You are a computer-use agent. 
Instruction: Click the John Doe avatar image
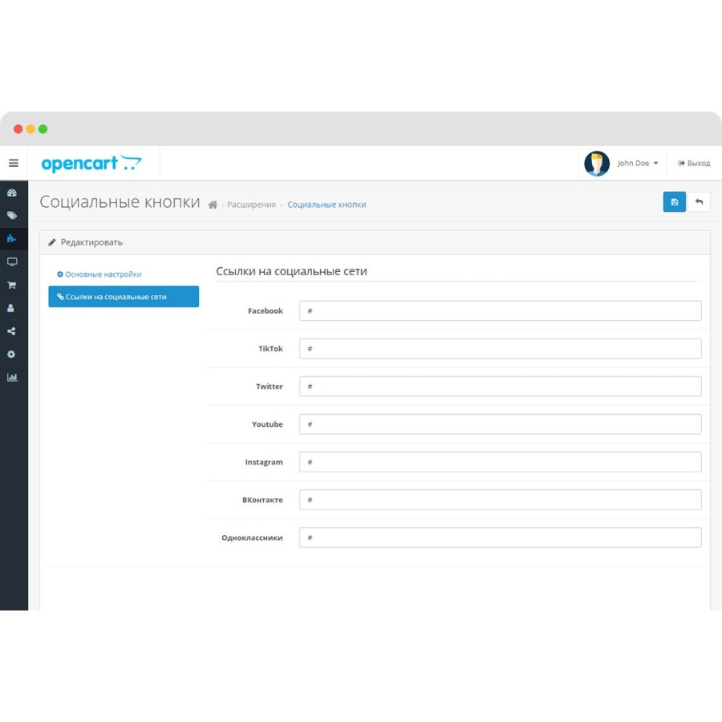[x=596, y=164]
